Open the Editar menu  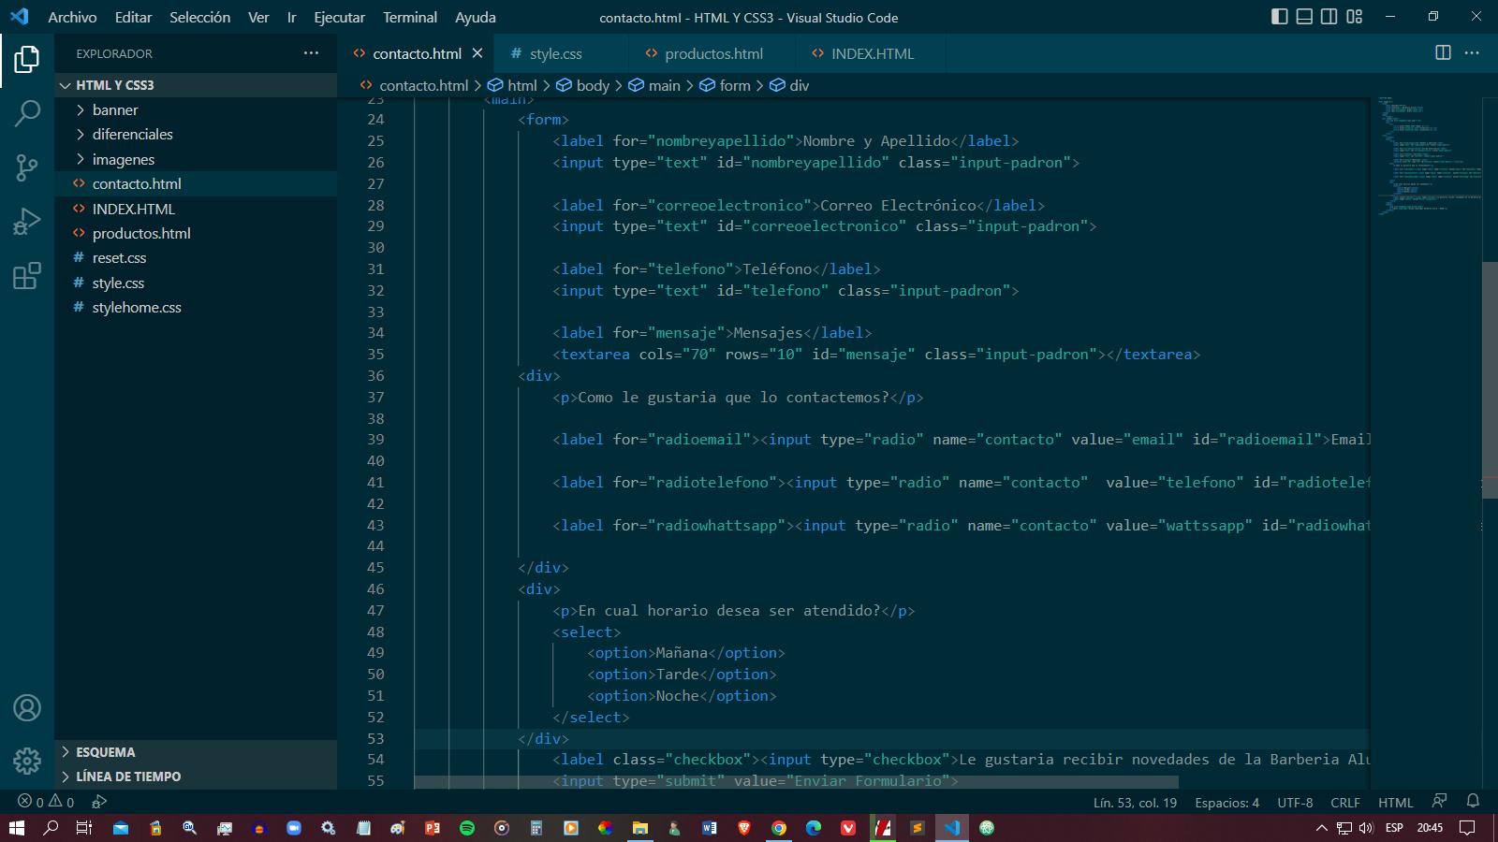(133, 17)
